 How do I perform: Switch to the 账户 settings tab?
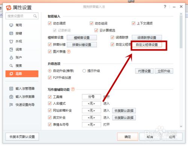coord(22,57)
